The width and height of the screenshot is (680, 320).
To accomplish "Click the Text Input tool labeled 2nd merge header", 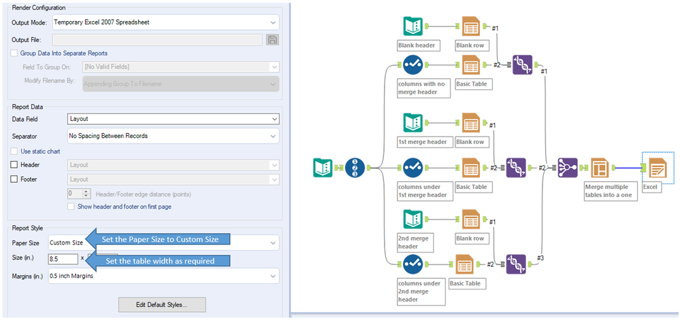I will [x=412, y=219].
